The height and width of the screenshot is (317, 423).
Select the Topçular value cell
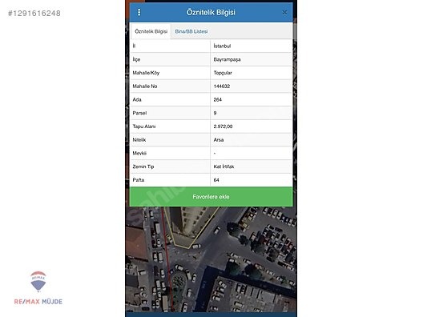coord(252,73)
